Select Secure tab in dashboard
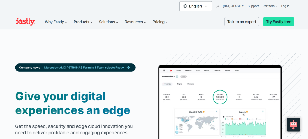 227,70
